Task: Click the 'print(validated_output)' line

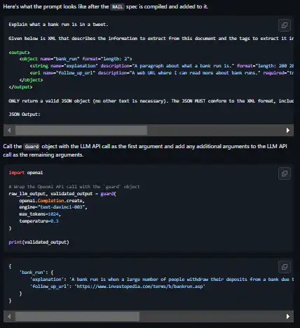Action: 39,242
